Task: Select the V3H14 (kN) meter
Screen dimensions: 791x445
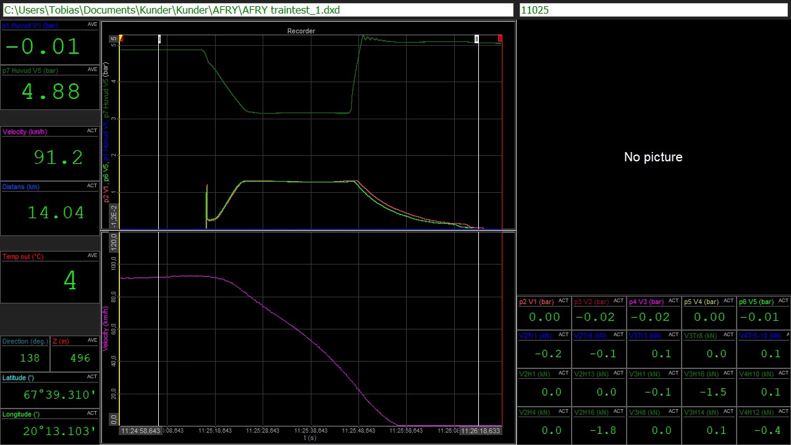Action: click(709, 425)
